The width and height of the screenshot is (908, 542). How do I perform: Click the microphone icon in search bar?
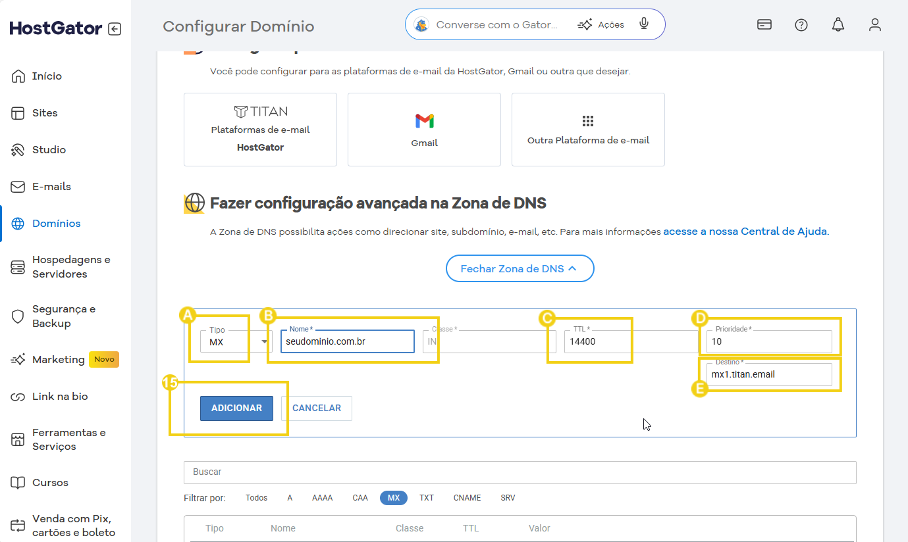coord(644,24)
